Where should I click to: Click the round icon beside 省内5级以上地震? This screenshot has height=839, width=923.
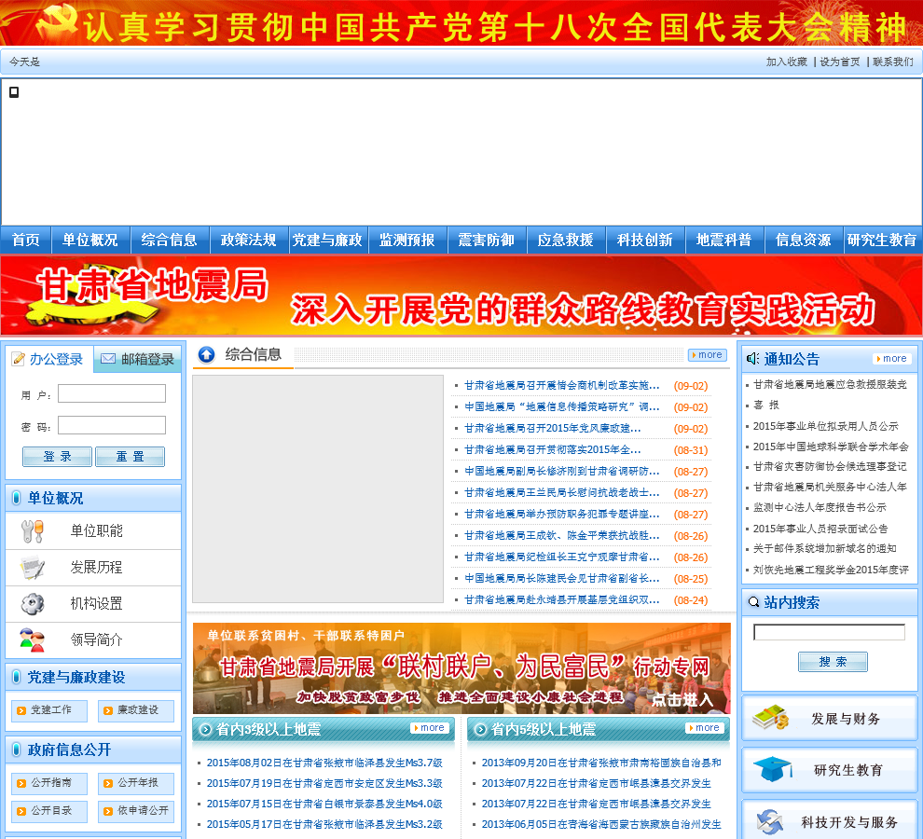tap(480, 730)
